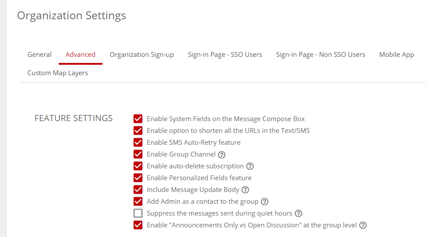This screenshot has width=428, height=237.
Task: Select Sign-in Page - Non SSO Users tab
Action: 320,55
